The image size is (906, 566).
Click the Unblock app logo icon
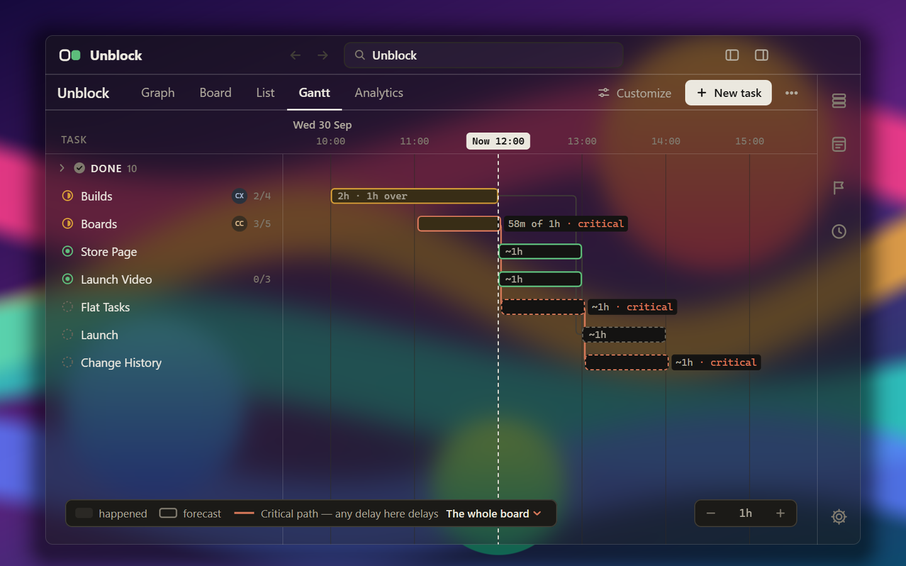tap(70, 55)
